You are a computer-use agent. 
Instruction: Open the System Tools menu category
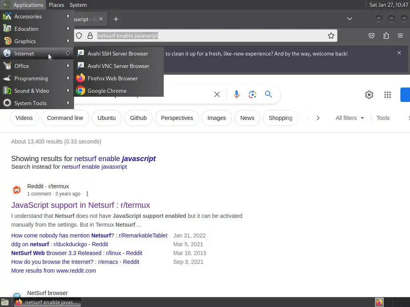pos(37,103)
